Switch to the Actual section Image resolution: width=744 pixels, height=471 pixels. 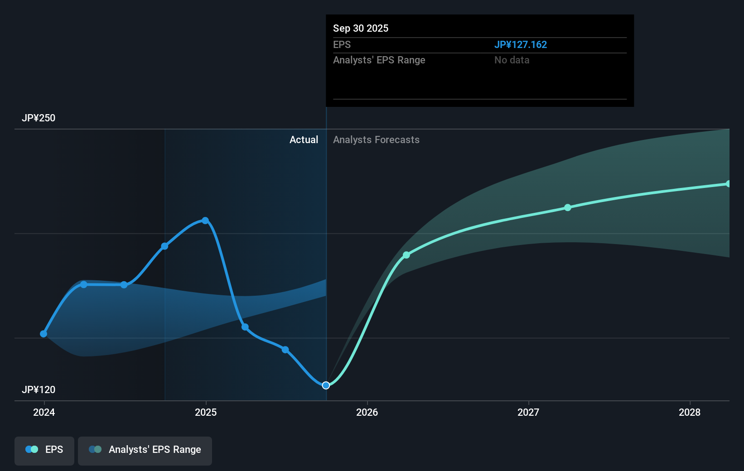point(304,139)
